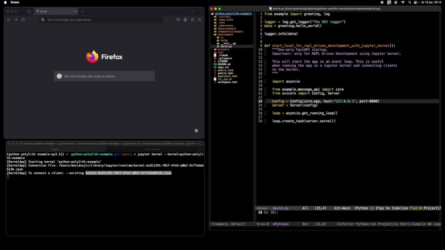Click highlighted kernel JSON filename in terminal
Viewport: 445px width, 250px height.
click(128, 173)
